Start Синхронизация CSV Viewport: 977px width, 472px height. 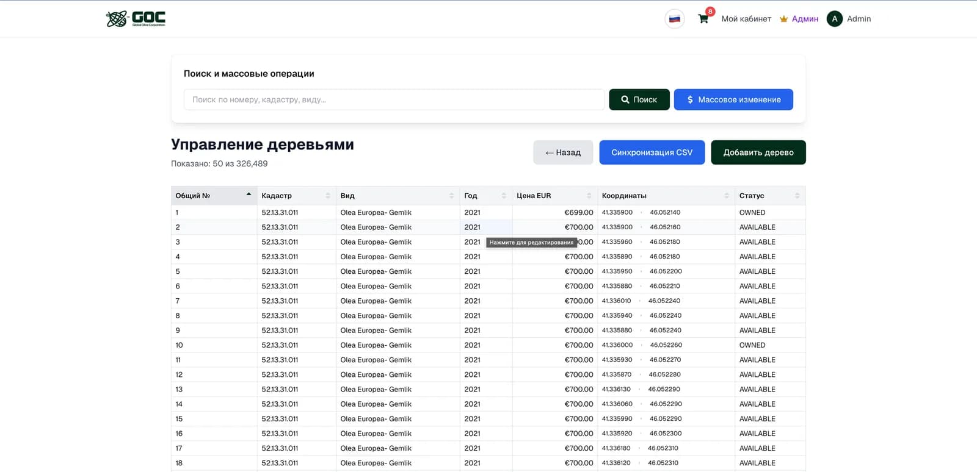(x=652, y=152)
